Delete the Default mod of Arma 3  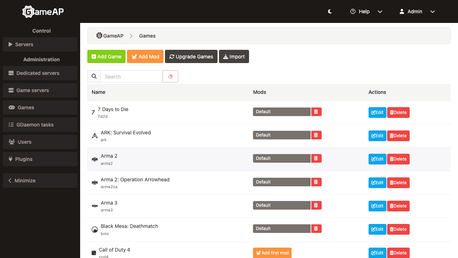[x=316, y=205]
